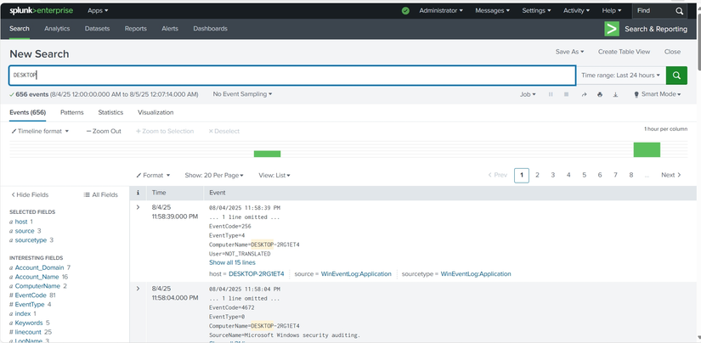701x343 pixels.
Task: Click the info column header icon
Action: 138,193
